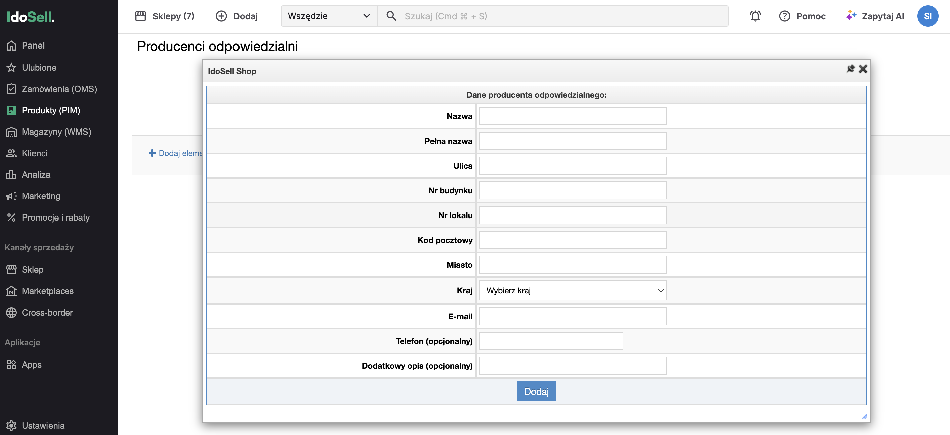950x435 pixels.
Task: Click the 'Producenci odpowiedzialni' page heading
Action: pos(217,46)
